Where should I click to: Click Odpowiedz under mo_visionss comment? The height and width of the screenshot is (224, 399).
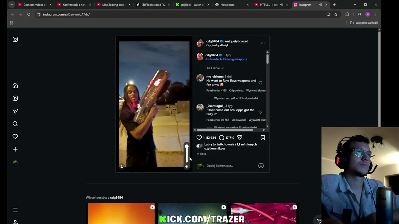[x=236, y=91]
